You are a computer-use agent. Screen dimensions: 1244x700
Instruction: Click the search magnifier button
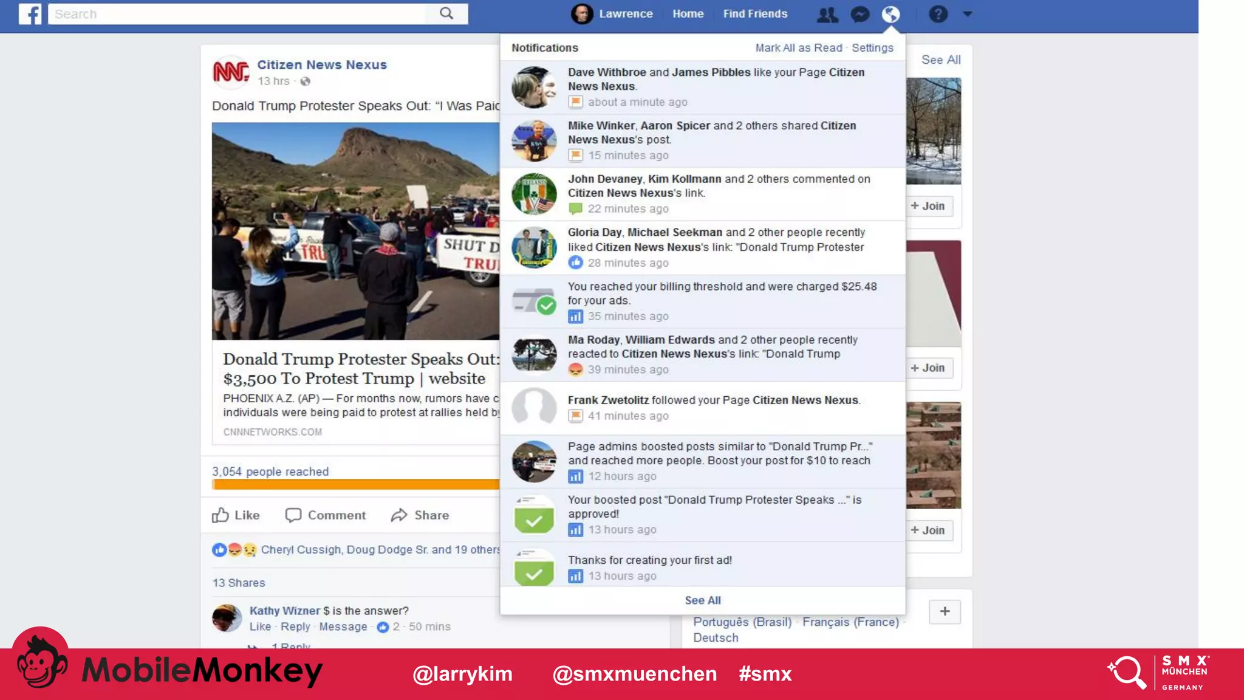pyautogui.click(x=446, y=13)
